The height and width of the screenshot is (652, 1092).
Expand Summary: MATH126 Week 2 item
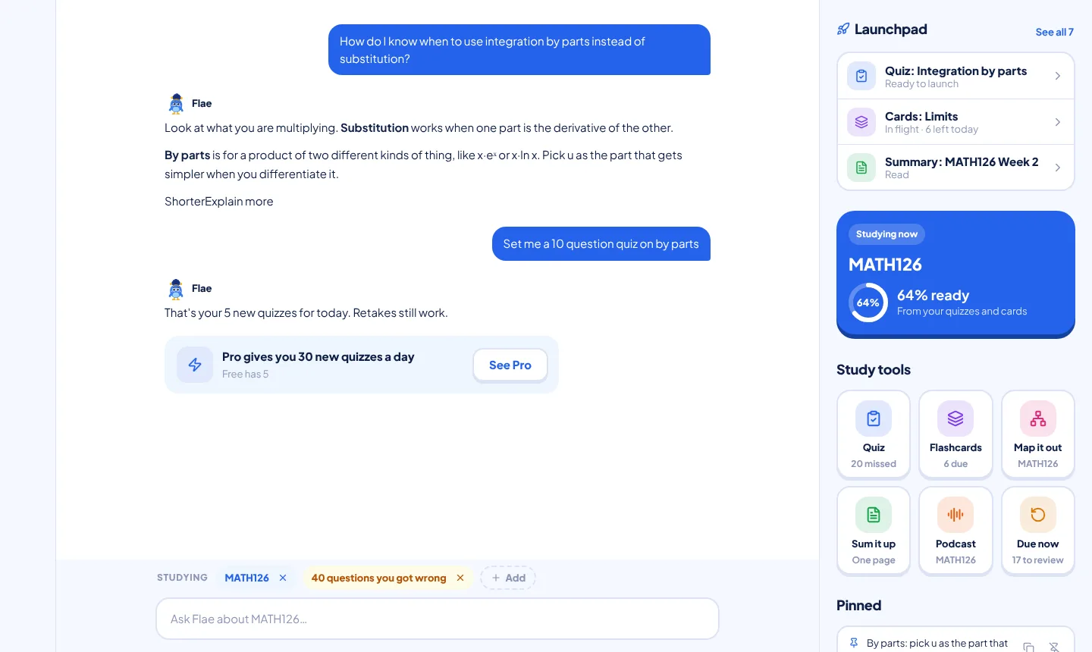pos(955,168)
